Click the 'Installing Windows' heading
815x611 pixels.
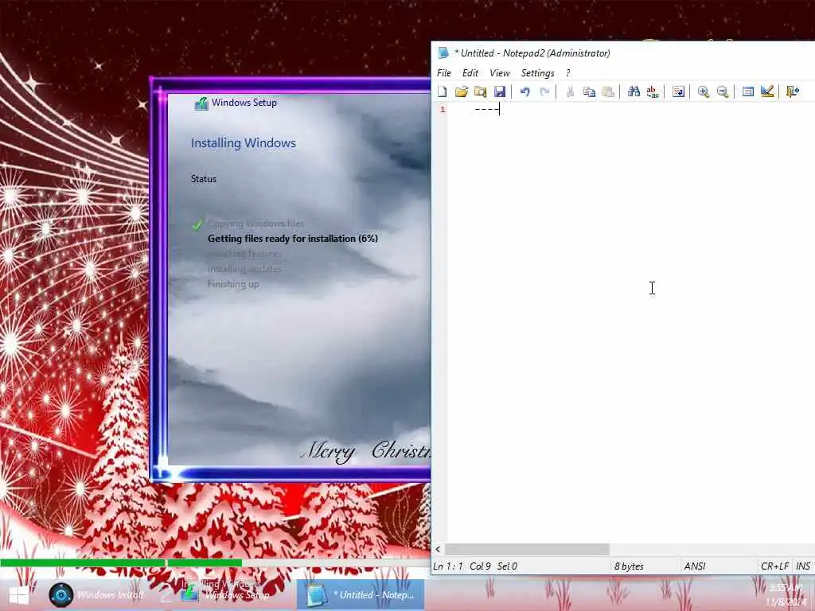point(244,143)
